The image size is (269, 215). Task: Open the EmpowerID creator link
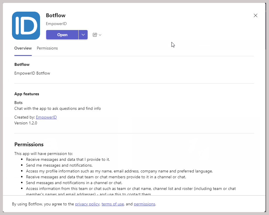(x=46, y=117)
